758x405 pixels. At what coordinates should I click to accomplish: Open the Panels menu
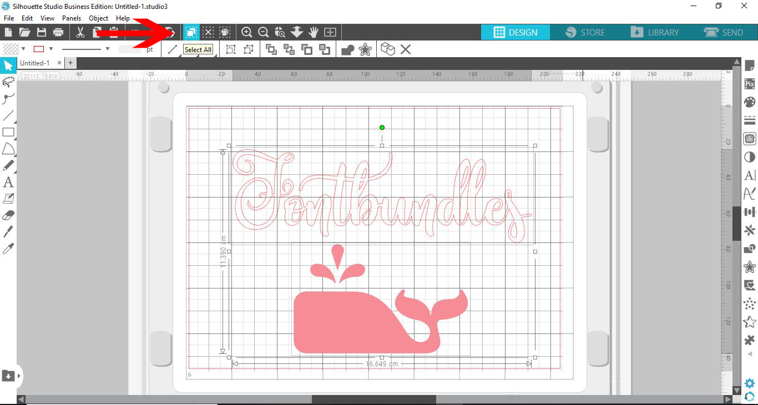[72, 18]
